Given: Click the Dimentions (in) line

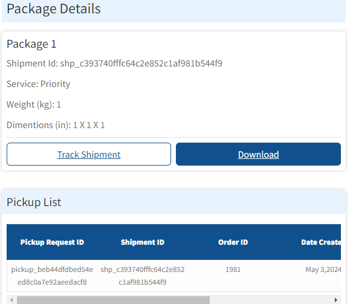Looking at the screenshot, I should 56,125.
